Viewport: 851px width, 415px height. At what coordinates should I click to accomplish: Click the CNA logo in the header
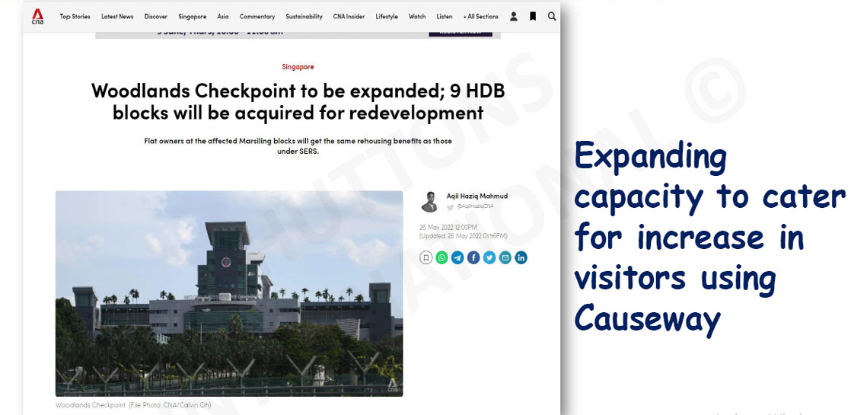37,16
